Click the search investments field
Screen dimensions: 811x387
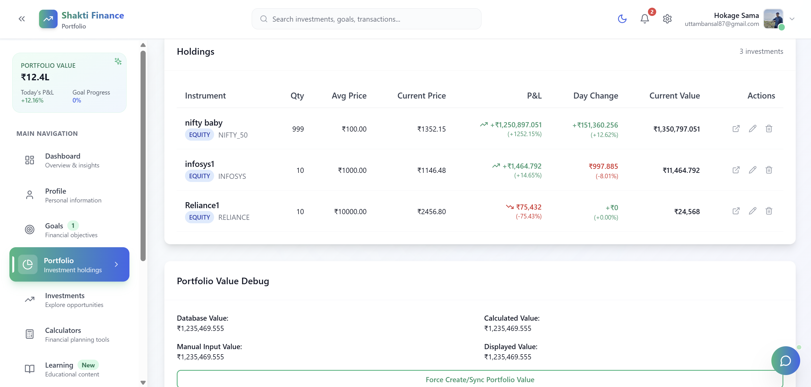tap(366, 19)
